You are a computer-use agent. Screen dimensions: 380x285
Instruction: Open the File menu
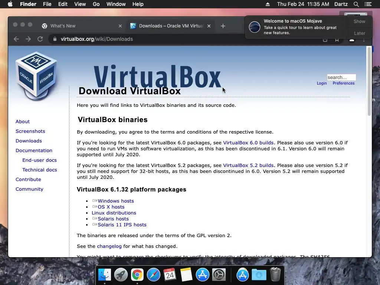pos(47,4)
